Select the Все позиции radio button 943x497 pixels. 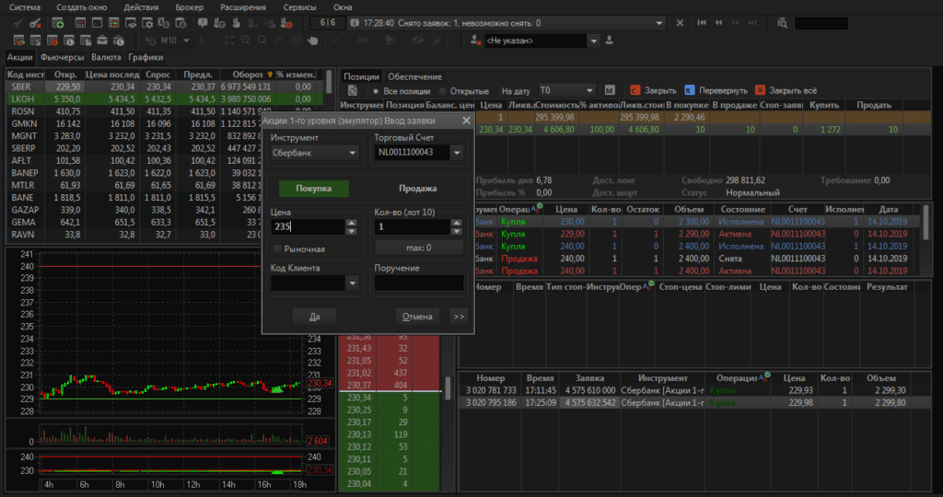tap(376, 91)
